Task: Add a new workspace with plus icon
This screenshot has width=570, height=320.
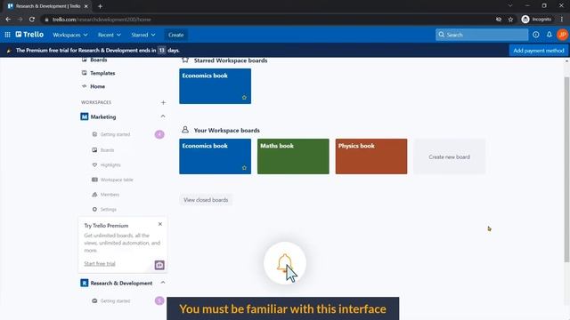Action: 163,102
